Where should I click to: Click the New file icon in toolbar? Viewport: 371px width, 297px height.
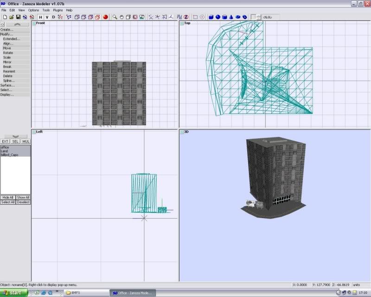[x=5, y=17]
